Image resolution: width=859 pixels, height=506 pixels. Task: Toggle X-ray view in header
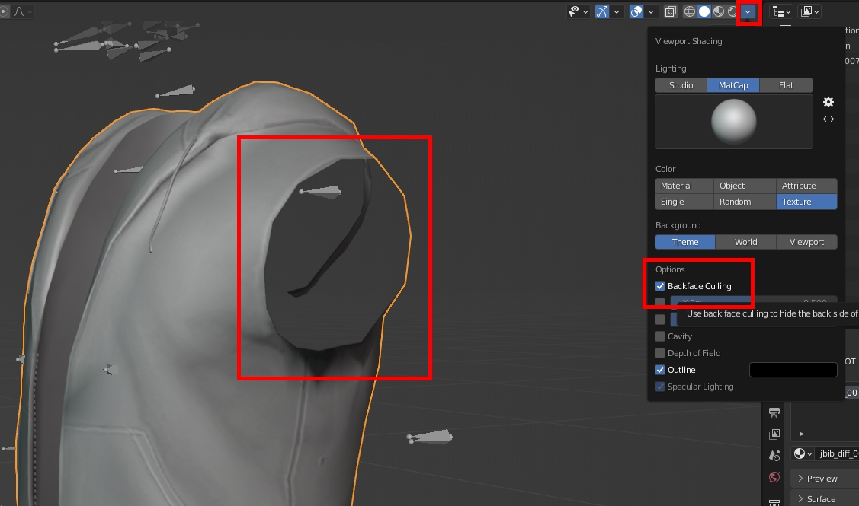(x=670, y=11)
